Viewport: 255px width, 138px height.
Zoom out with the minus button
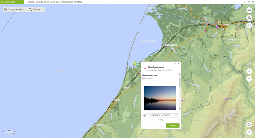coord(249,79)
